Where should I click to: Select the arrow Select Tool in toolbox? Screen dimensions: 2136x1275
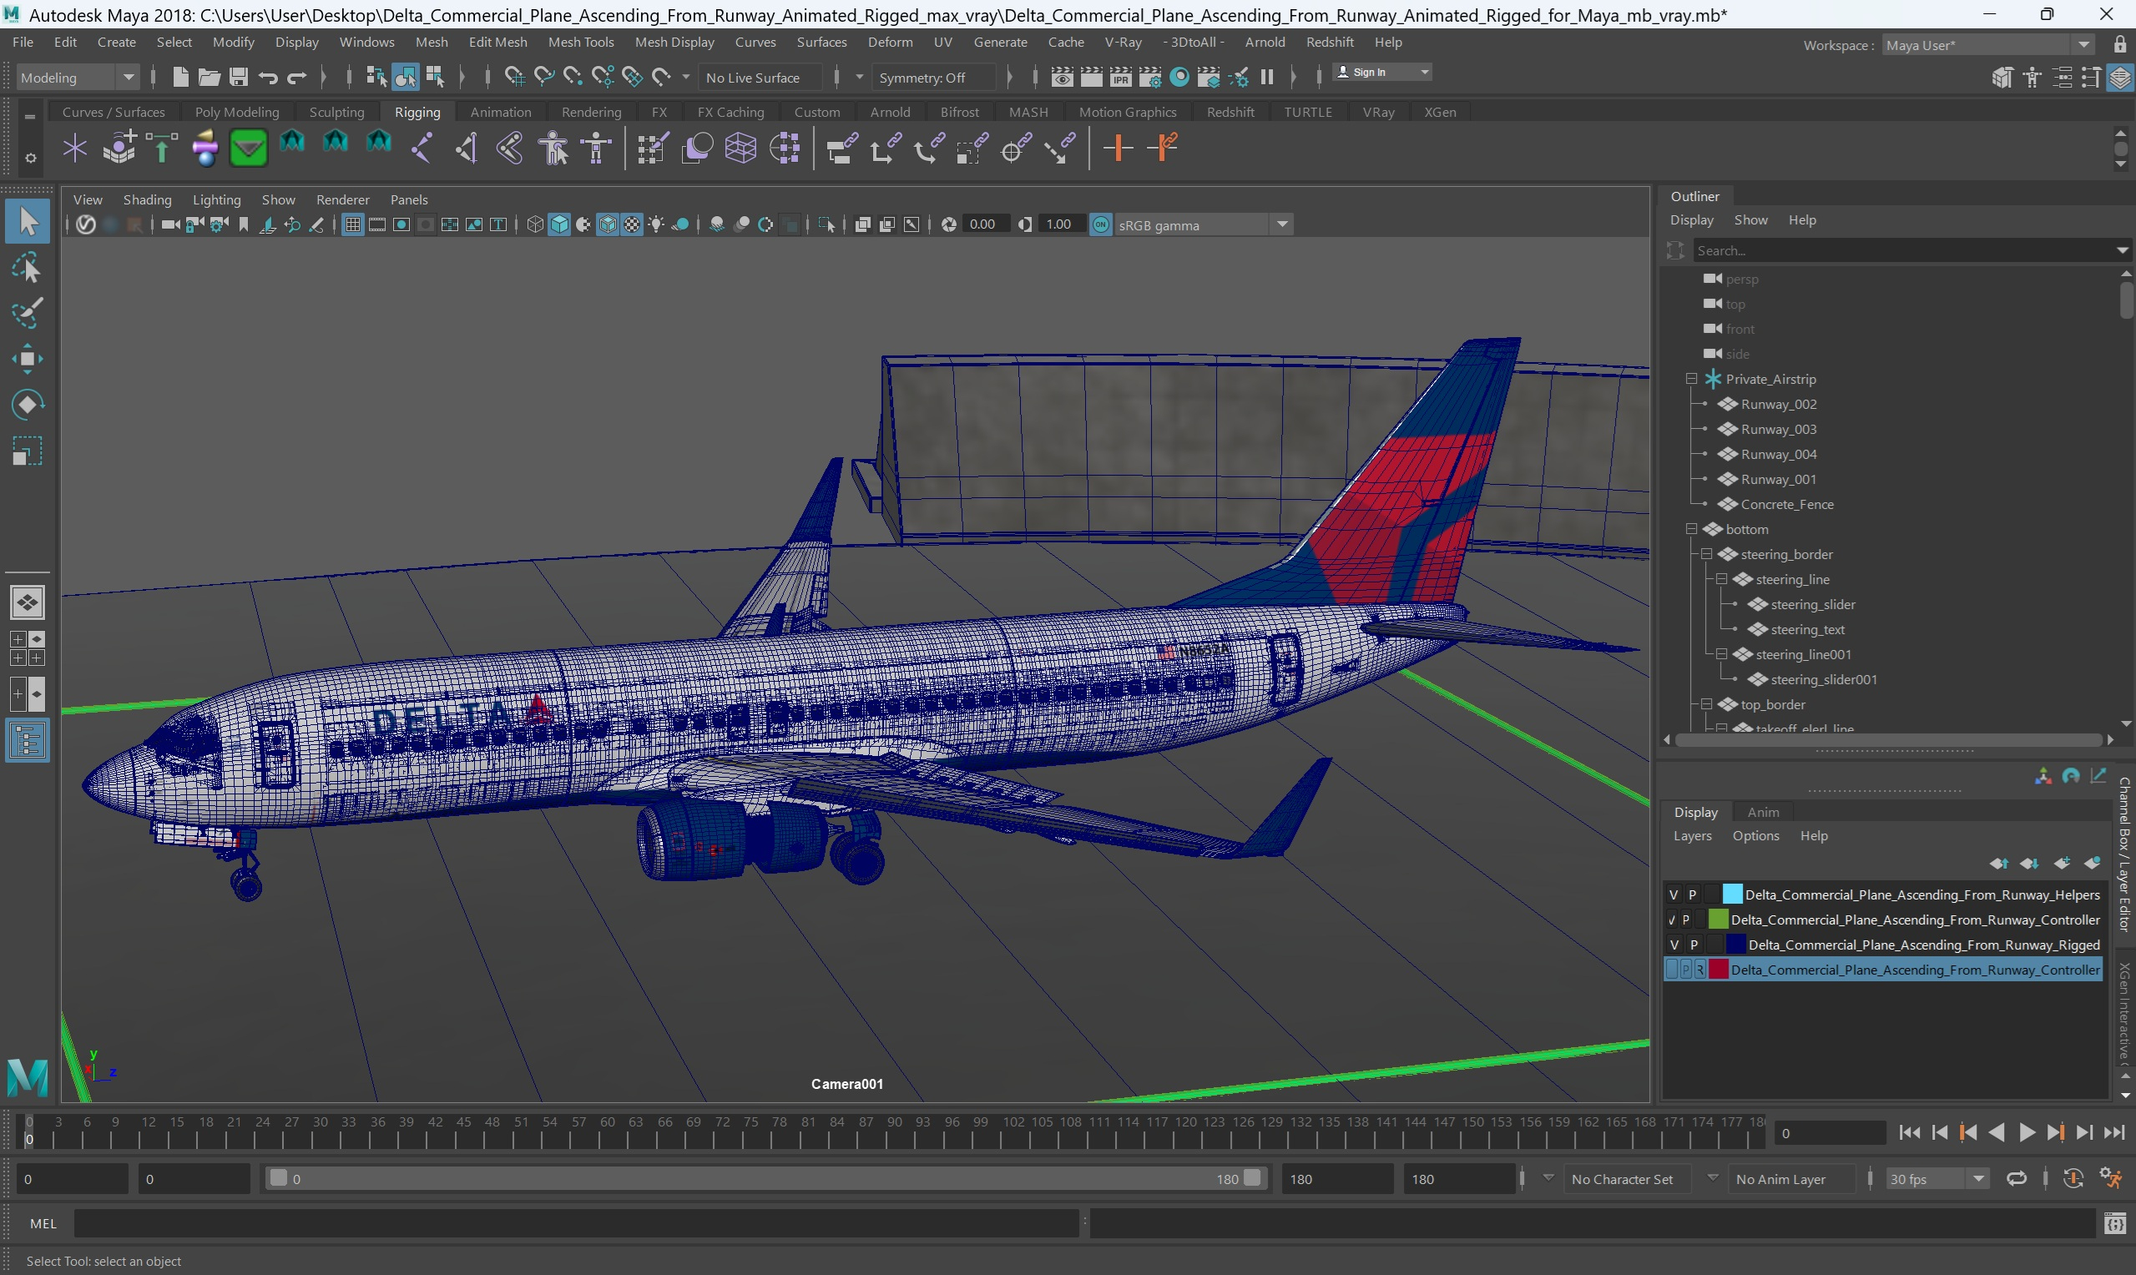coord(28,222)
